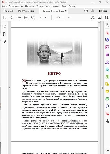Share the file with others via the person icon
The height and width of the screenshot is (154, 110).
[x=107, y=17]
